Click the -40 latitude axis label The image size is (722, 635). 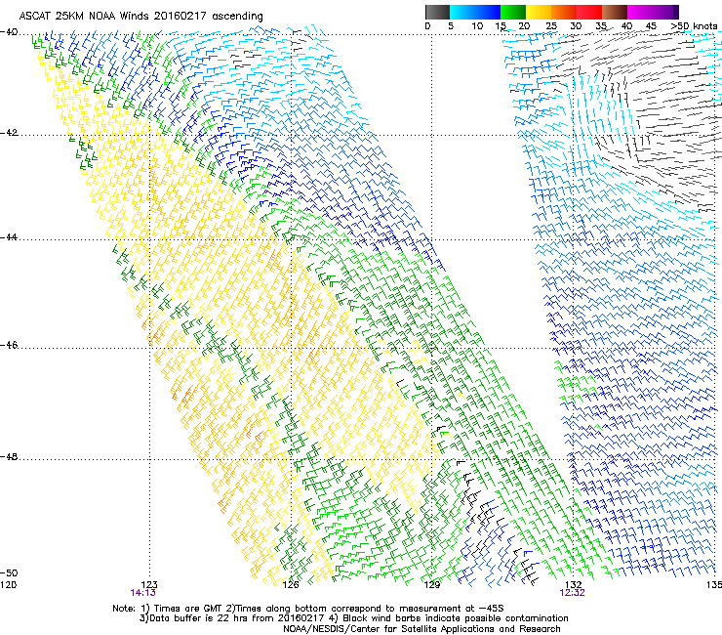pyautogui.click(x=9, y=32)
